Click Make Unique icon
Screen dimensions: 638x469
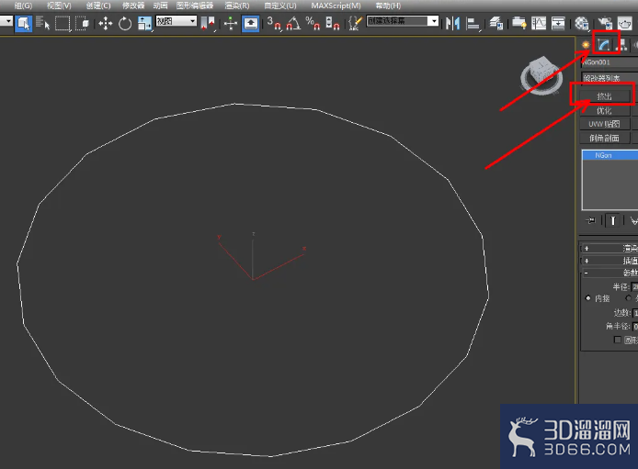[x=633, y=220]
